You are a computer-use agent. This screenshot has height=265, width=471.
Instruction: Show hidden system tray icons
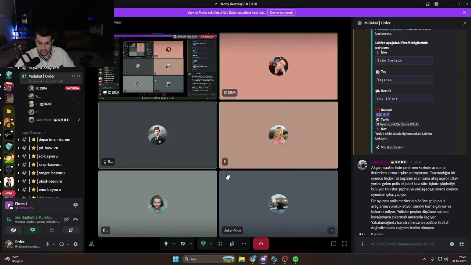point(425,259)
